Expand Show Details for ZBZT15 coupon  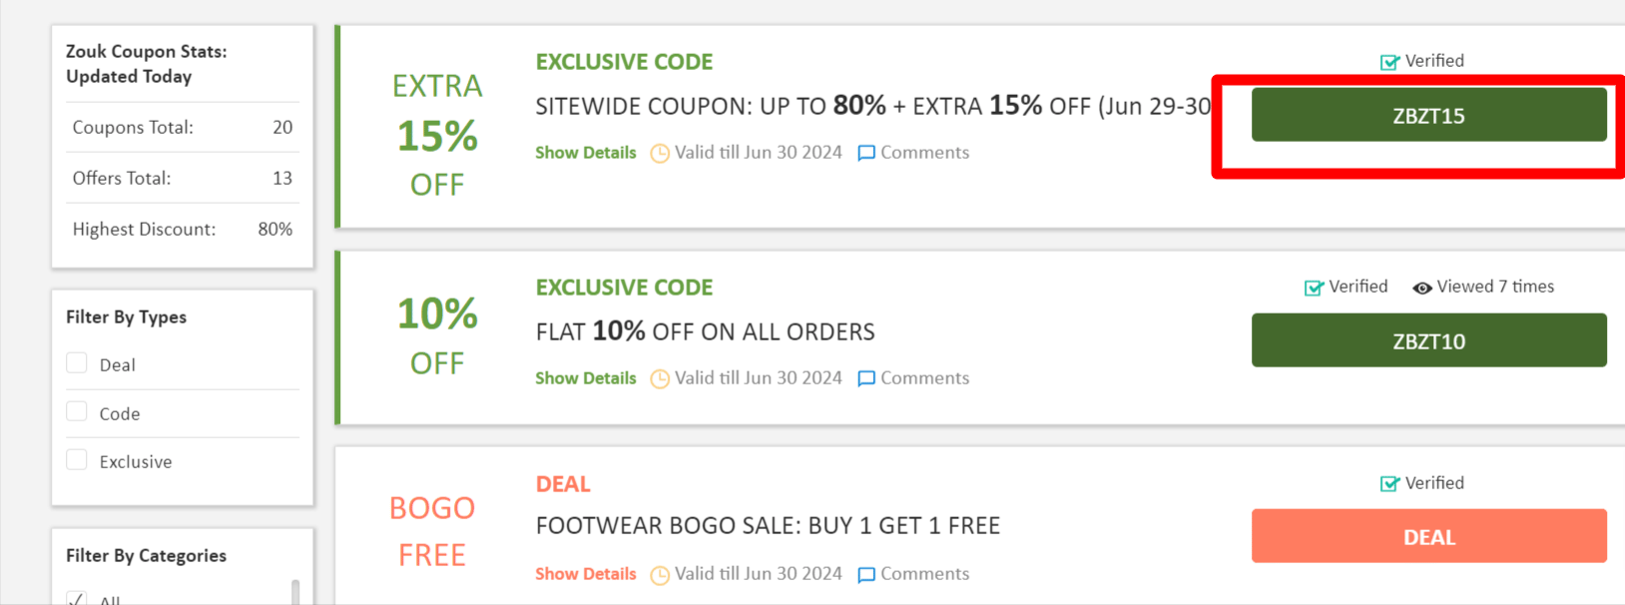585,153
